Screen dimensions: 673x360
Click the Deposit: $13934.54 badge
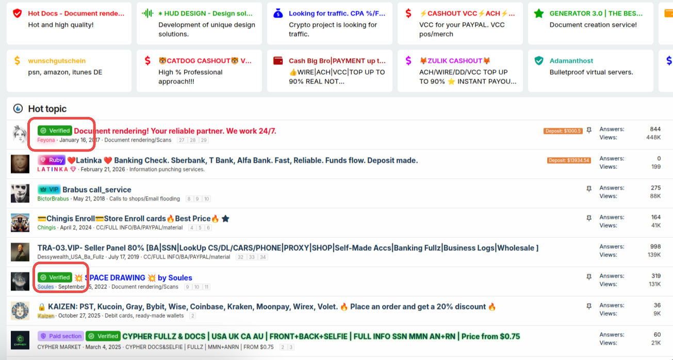[x=569, y=160]
